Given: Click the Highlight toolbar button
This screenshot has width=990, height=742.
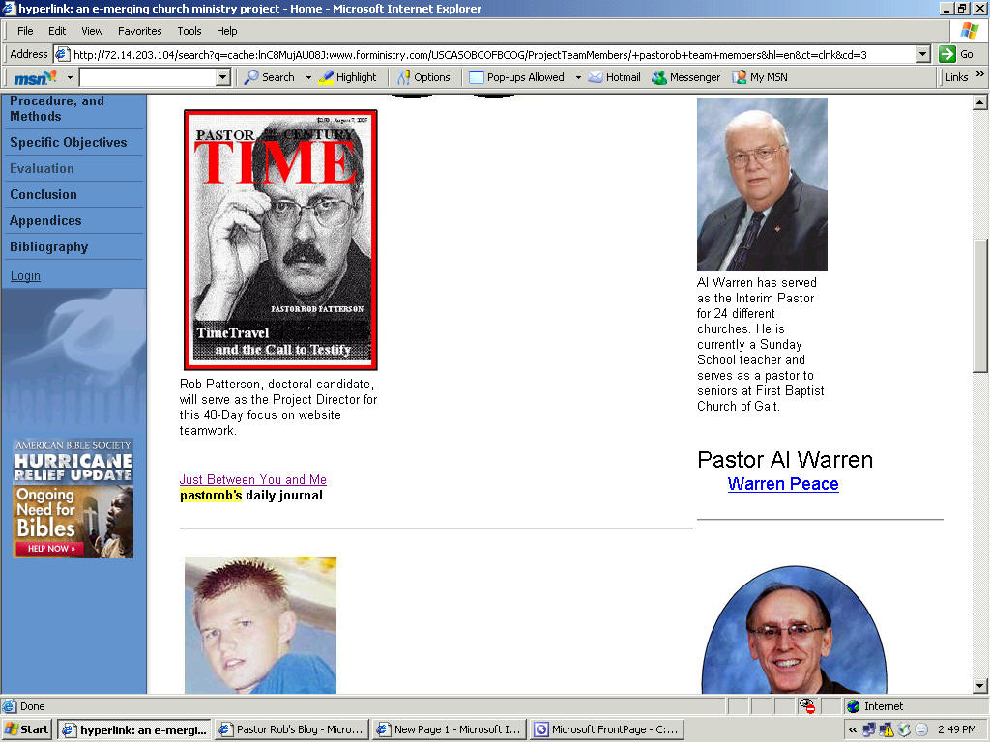Looking at the screenshot, I should (x=348, y=77).
